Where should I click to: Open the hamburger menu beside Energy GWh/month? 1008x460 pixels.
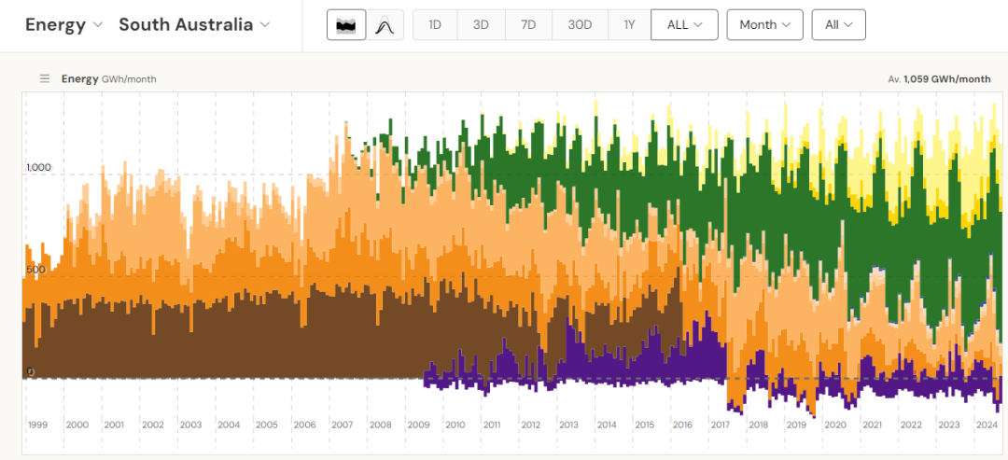pyautogui.click(x=44, y=79)
